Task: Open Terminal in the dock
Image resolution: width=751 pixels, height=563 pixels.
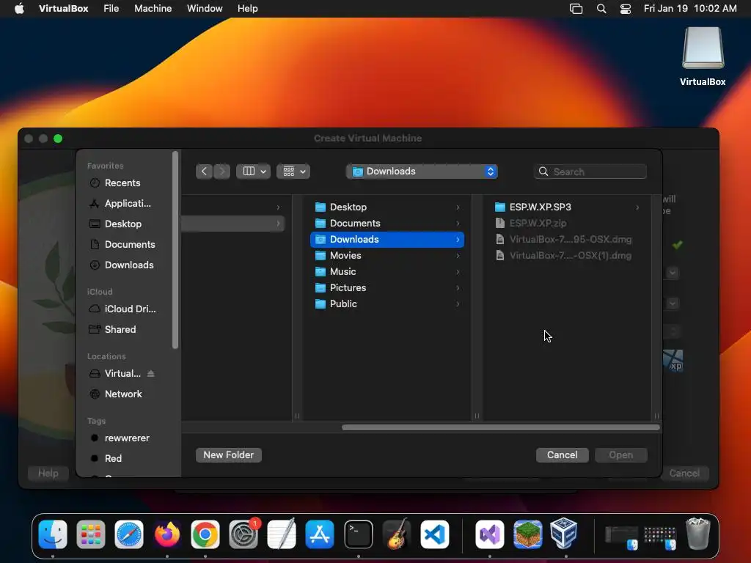Action: [x=358, y=534]
